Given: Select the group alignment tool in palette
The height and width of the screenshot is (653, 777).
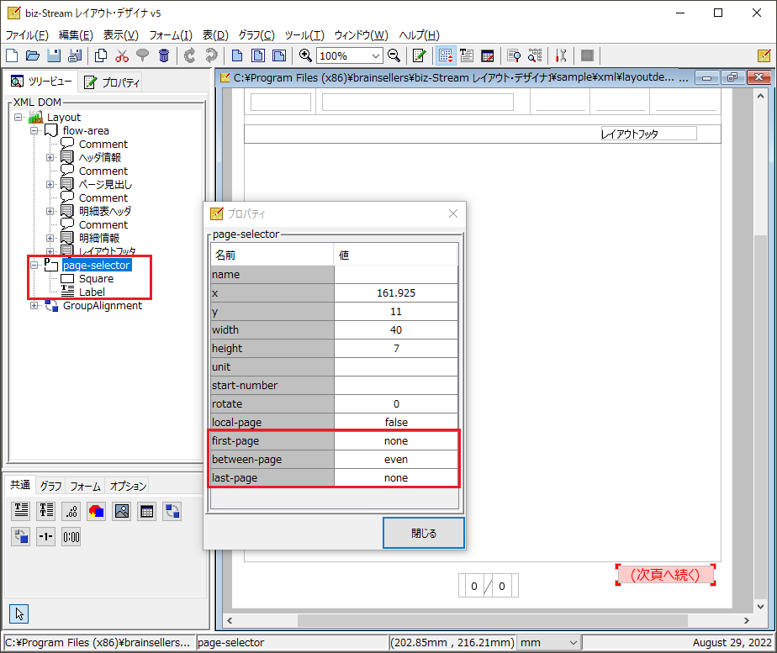Looking at the screenshot, I should (x=172, y=510).
